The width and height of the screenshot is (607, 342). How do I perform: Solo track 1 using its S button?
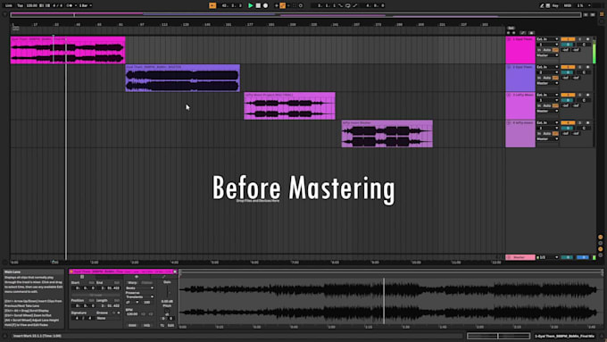coord(580,39)
